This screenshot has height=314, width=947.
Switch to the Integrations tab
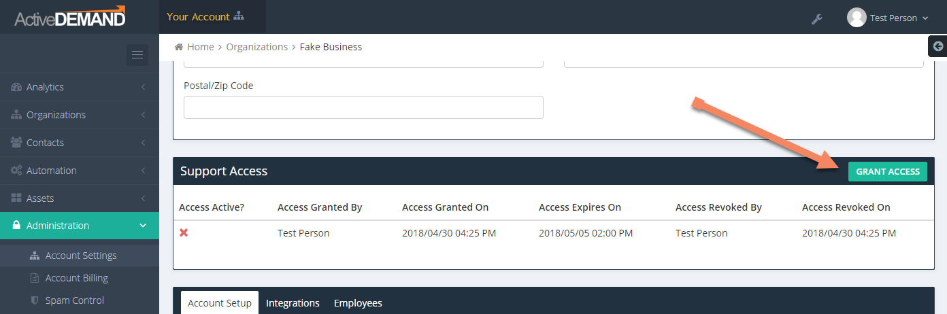pyautogui.click(x=293, y=303)
